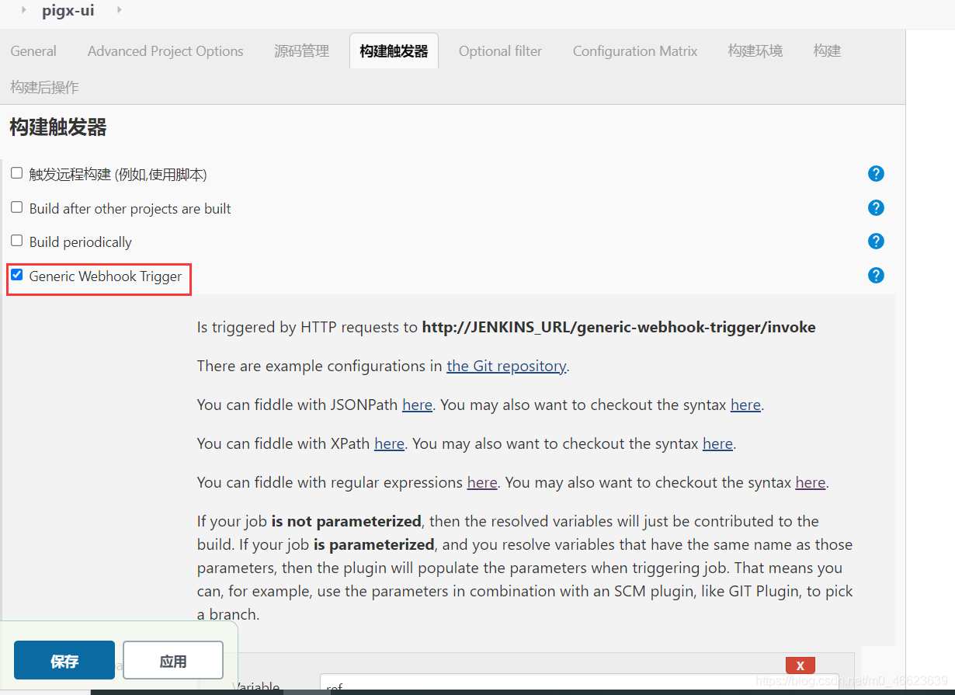Open 构建后操作 tab
955x695 pixels.
[44, 87]
